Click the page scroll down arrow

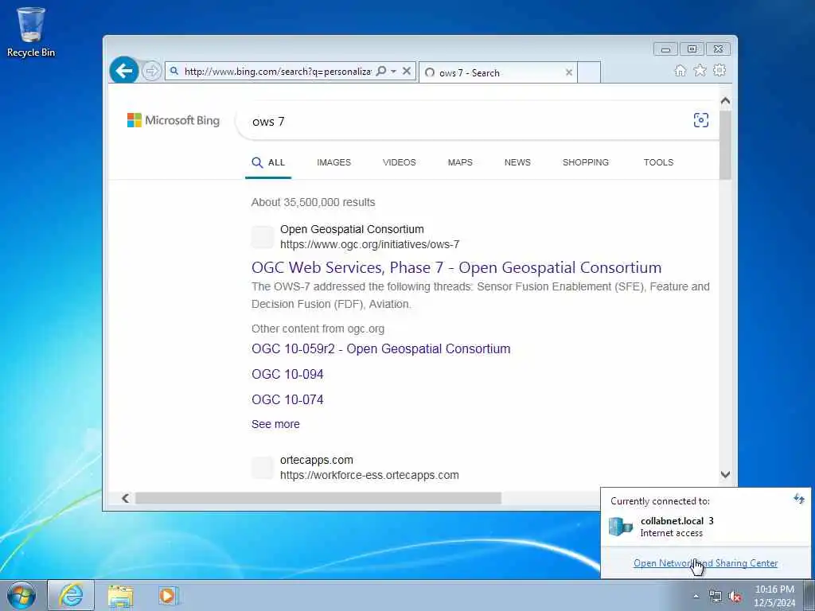click(725, 474)
